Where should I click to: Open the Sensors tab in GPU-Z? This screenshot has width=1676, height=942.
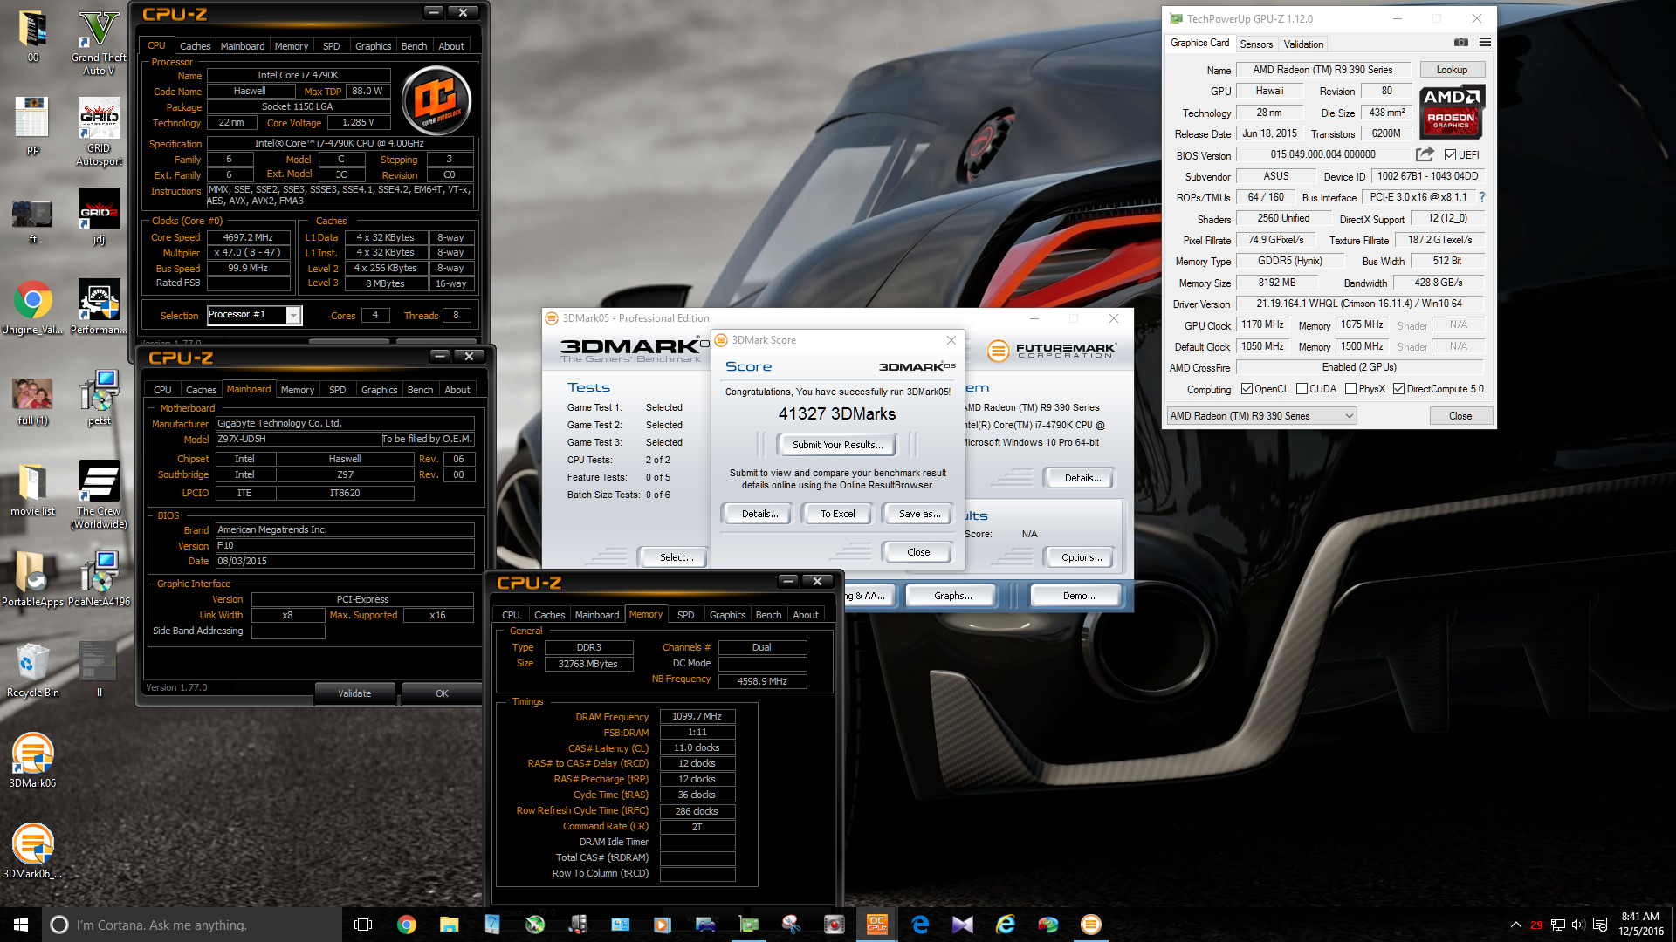[1256, 44]
